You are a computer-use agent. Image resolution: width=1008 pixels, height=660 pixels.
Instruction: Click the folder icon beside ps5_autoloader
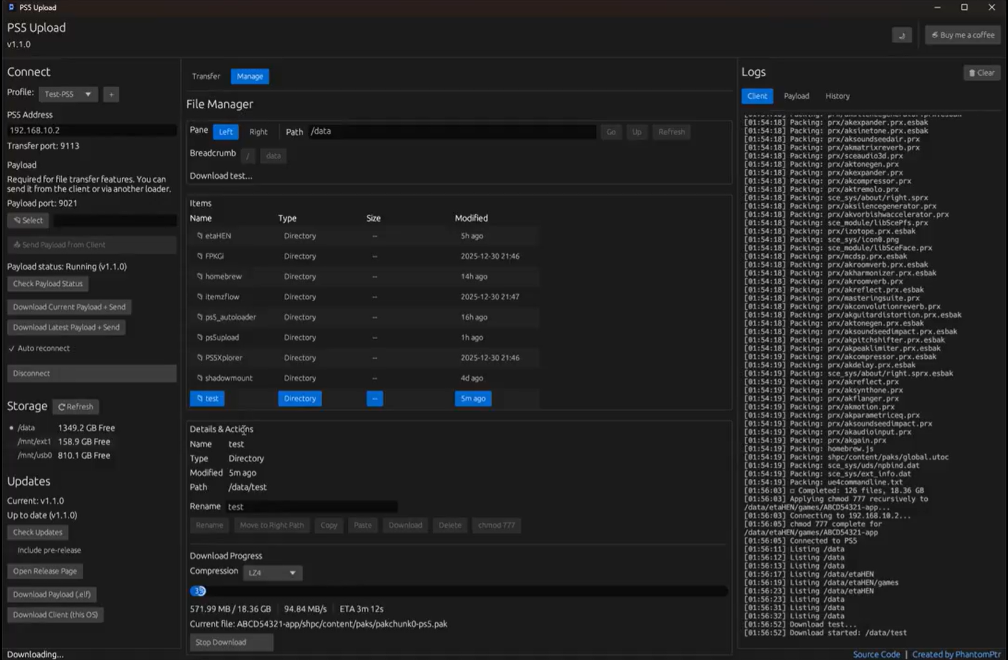[200, 317]
